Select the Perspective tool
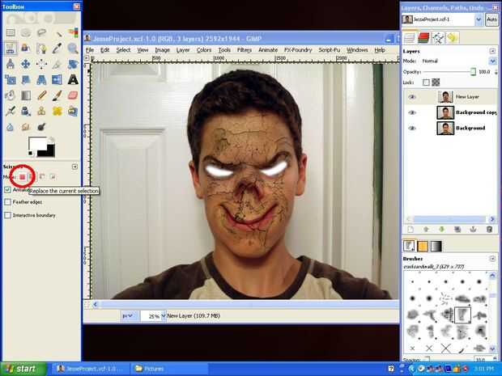Image resolution: width=502 pixels, height=376 pixels. 41,79
